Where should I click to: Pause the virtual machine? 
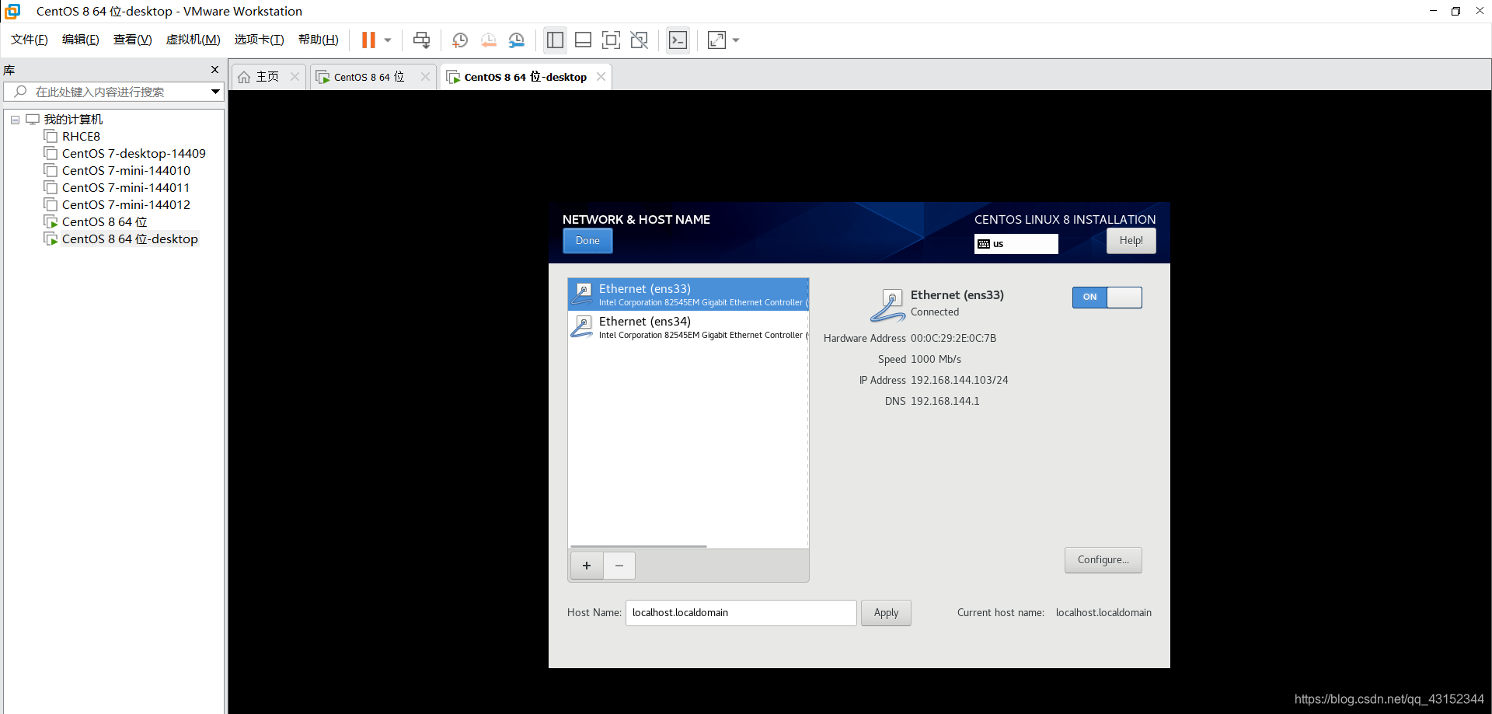coord(368,40)
